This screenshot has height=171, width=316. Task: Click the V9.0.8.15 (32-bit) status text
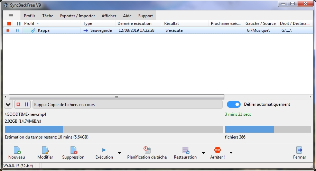(18, 166)
